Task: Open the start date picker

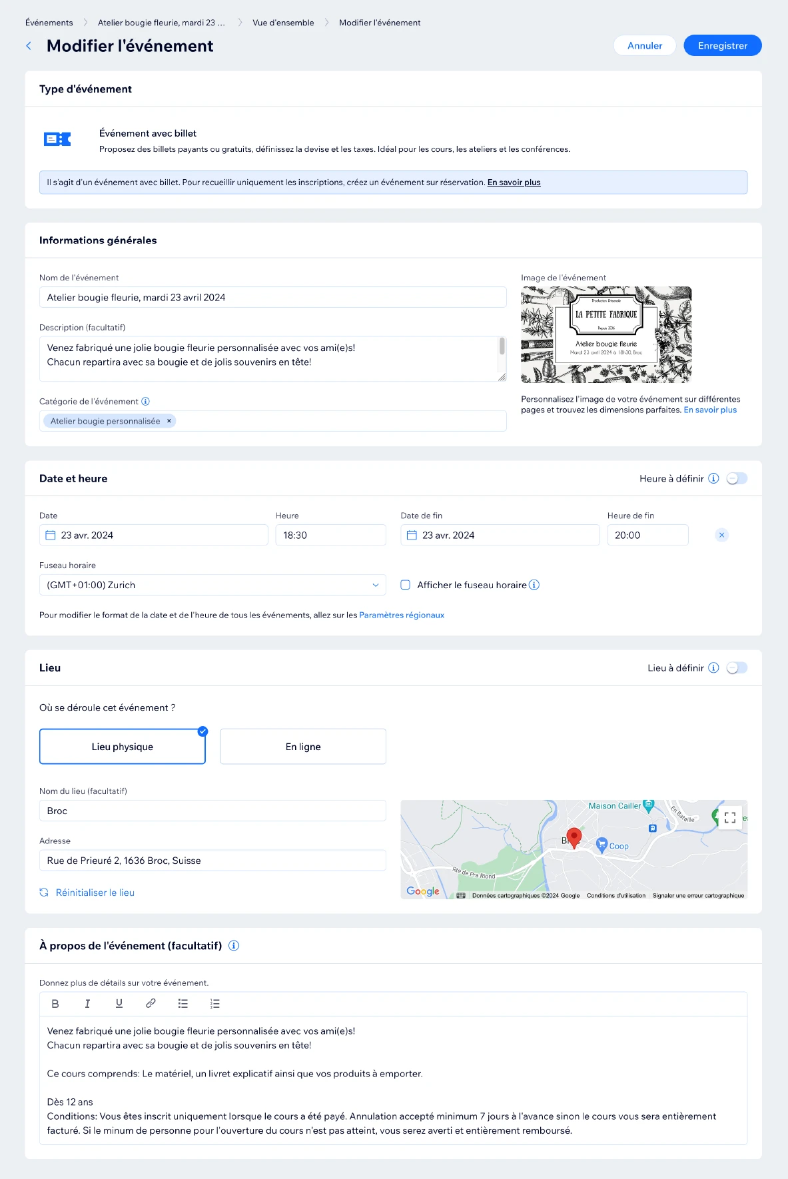Action: point(153,535)
